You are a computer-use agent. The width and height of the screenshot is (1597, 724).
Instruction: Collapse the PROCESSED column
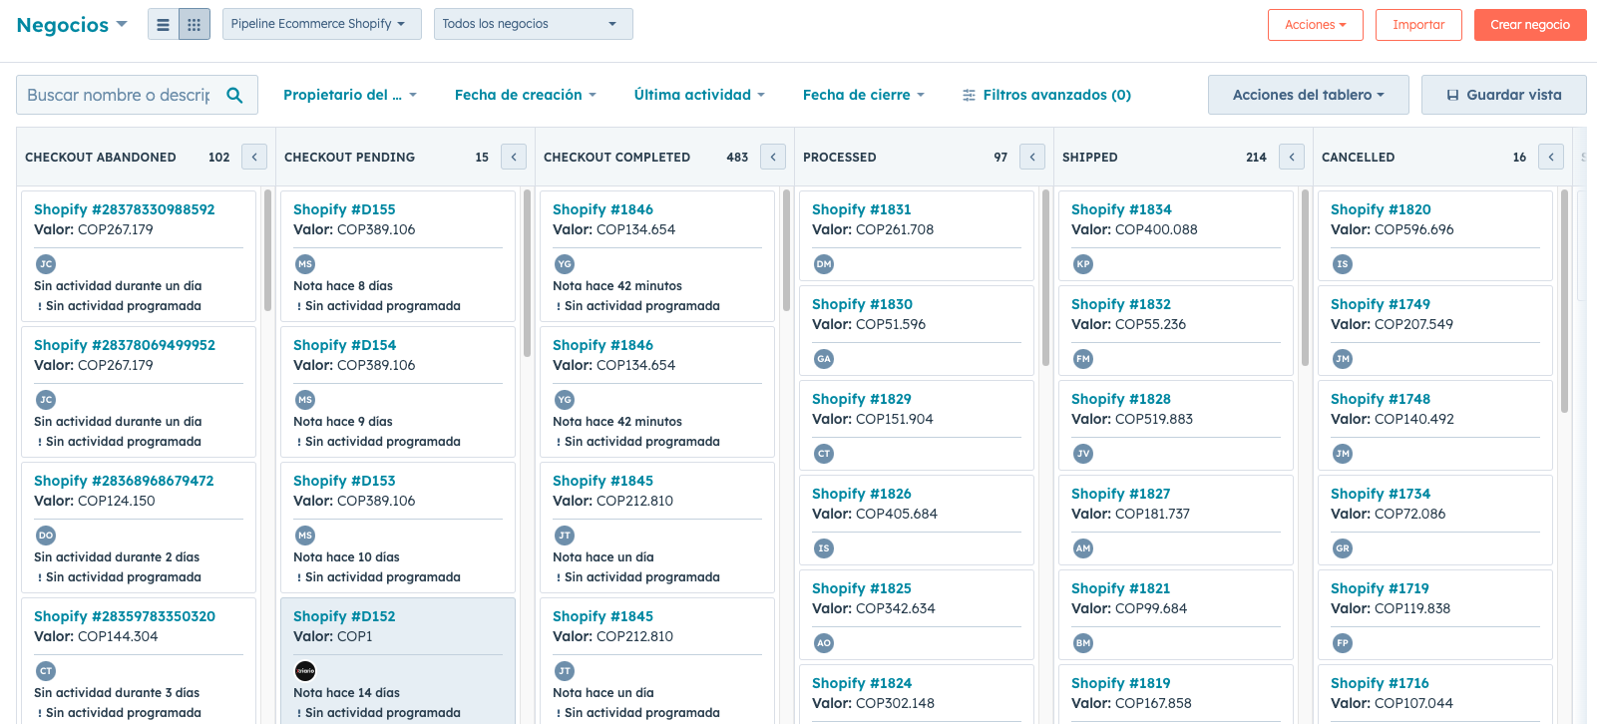click(1032, 157)
